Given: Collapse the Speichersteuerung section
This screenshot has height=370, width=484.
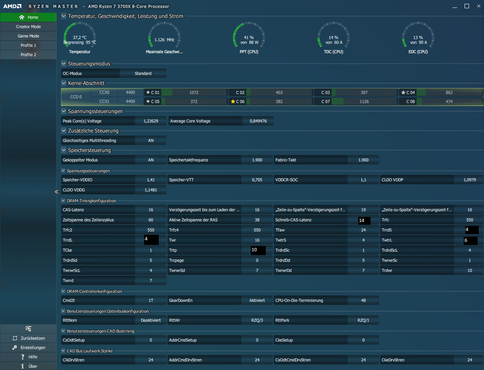Looking at the screenshot, I should click(64, 150).
